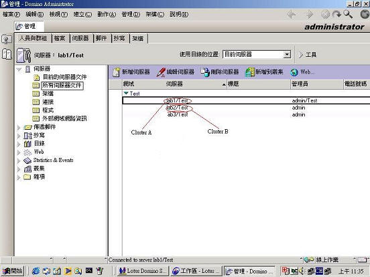Switch to the 抄寫 tab
Screen dimensions: 370x277
119,38
